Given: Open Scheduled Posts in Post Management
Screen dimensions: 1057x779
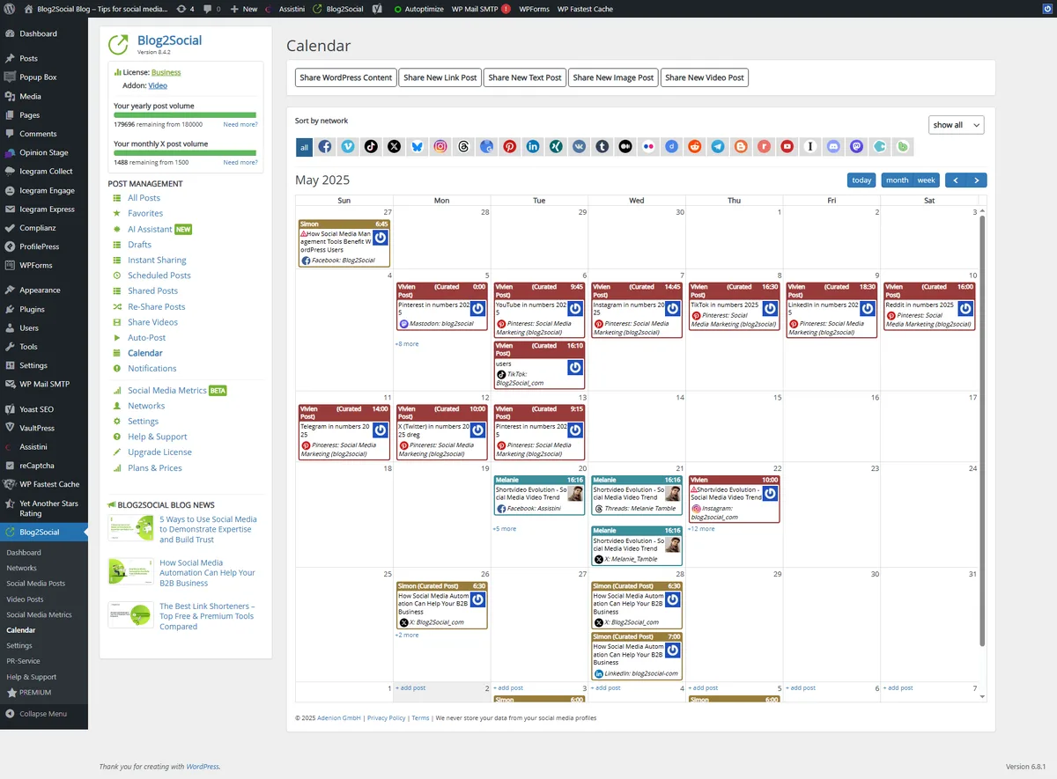Looking at the screenshot, I should pos(159,276).
